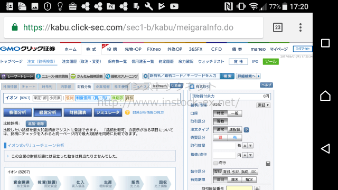Open the search settings gear icon
This screenshot has width=338, height=190.
[x=146, y=76]
